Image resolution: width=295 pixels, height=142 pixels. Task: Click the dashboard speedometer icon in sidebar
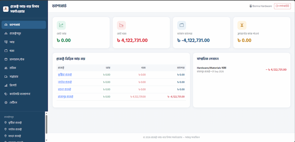tap(6, 25)
